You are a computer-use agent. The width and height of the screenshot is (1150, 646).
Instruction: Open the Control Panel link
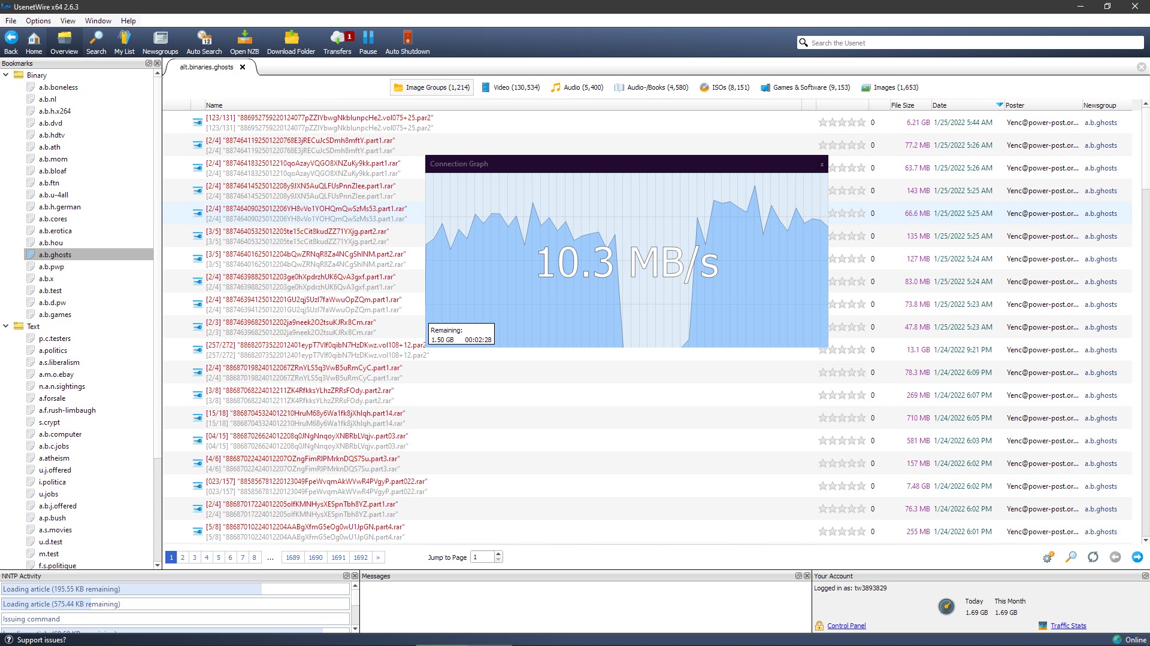click(846, 626)
